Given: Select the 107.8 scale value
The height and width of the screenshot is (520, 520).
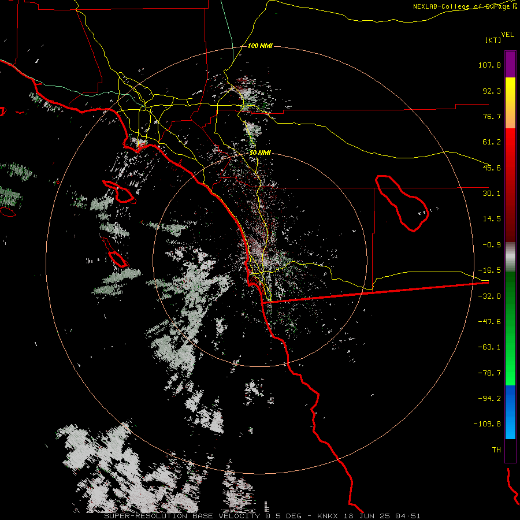Looking at the screenshot, I should coord(489,65).
